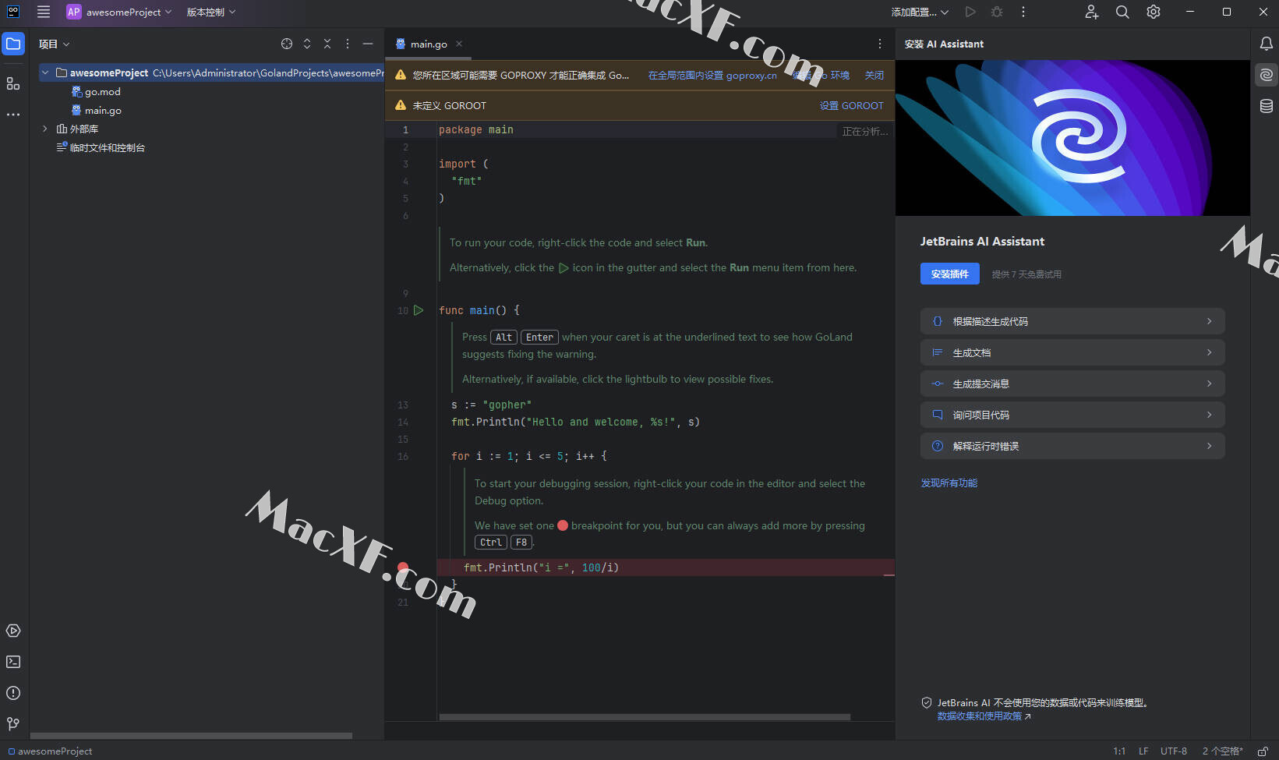Toggle read-only lock icon in status bar
1279x760 pixels.
(1263, 751)
